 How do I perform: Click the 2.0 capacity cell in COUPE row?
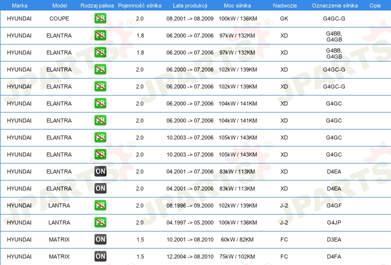coord(139,18)
